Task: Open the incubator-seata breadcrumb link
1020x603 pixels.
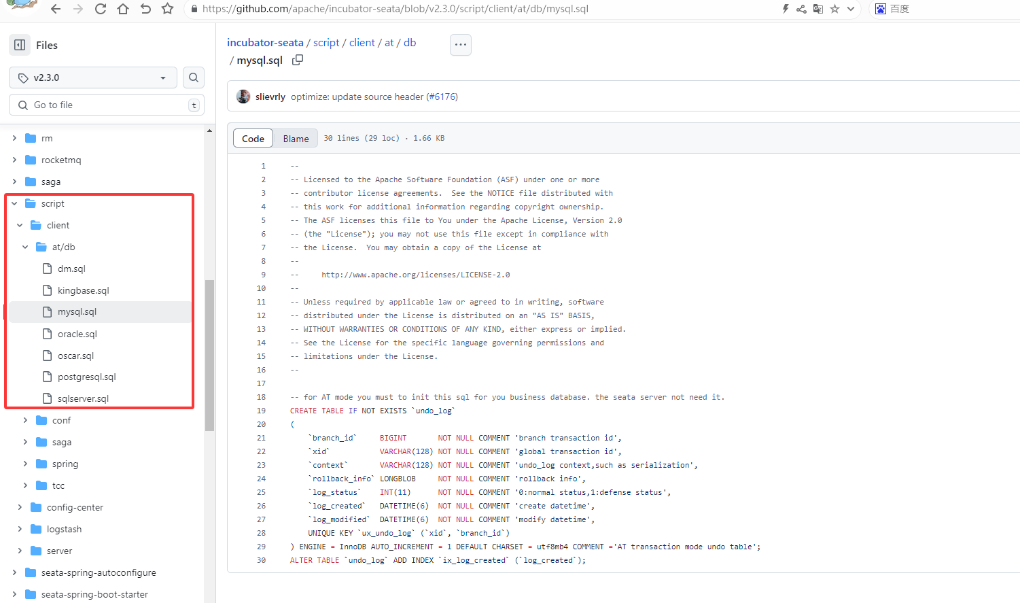Action: pyautogui.click(x=265, y=42)
